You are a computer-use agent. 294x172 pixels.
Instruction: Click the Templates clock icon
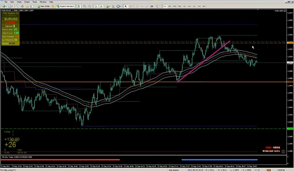[x=118, y=7]
